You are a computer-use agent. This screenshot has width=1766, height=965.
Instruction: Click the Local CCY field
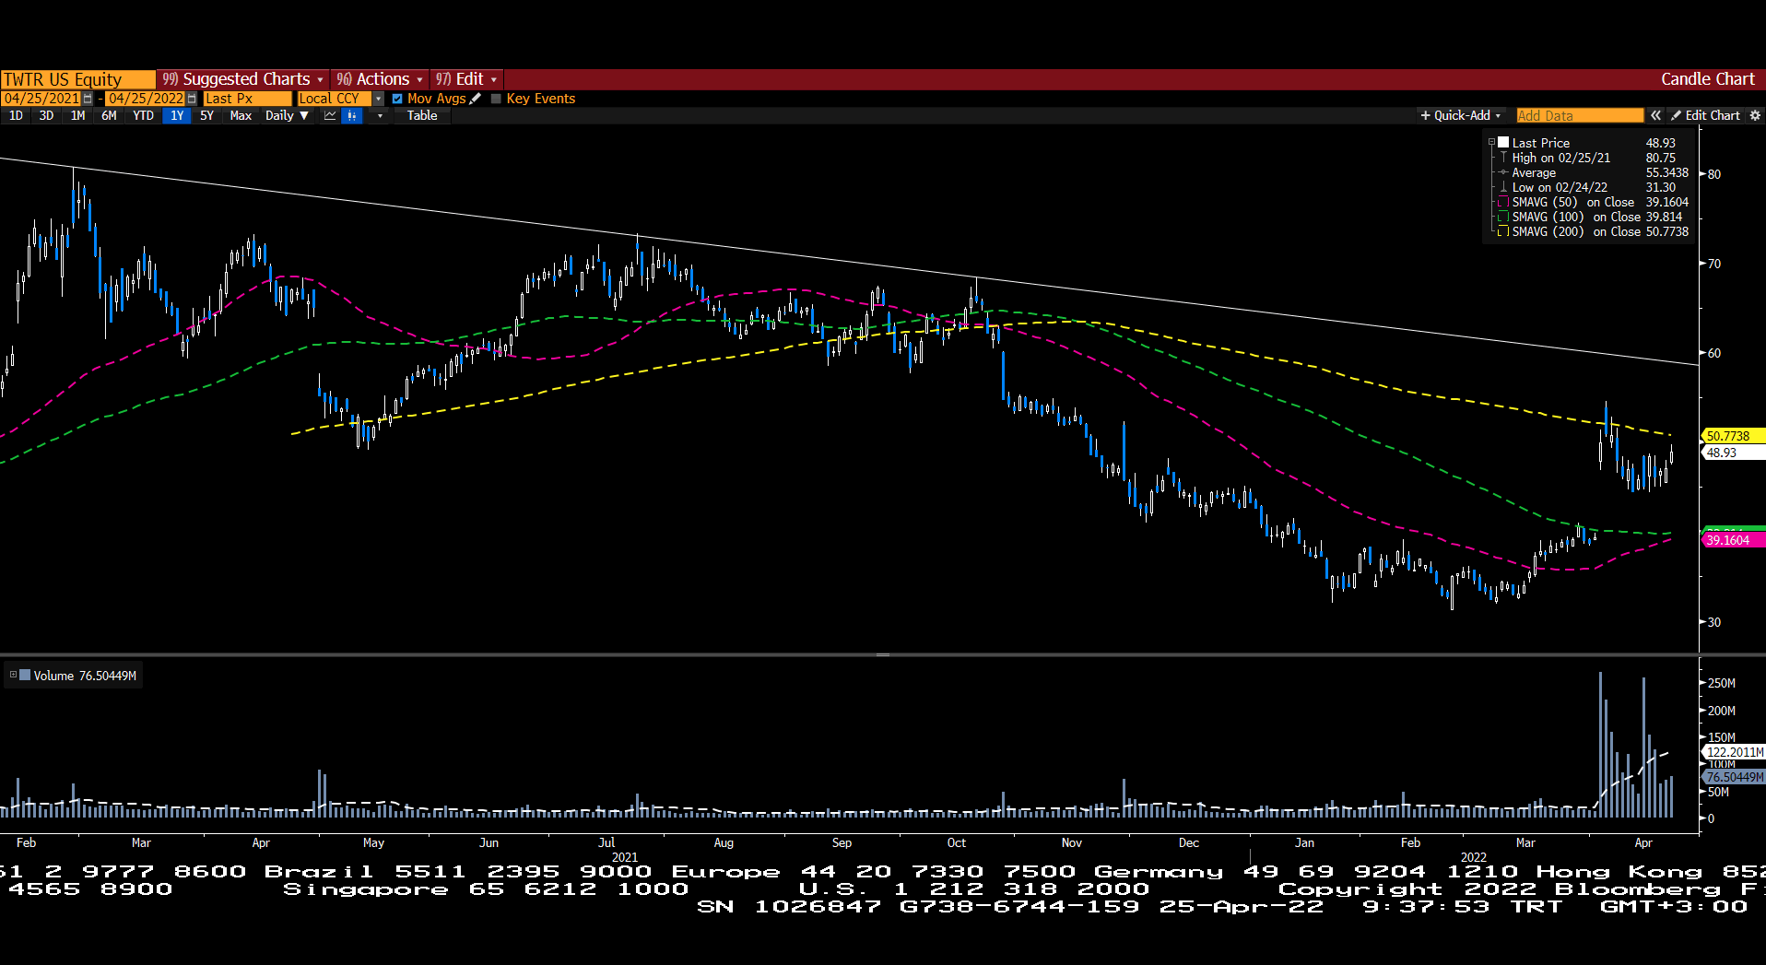click(x=334, y=99)
